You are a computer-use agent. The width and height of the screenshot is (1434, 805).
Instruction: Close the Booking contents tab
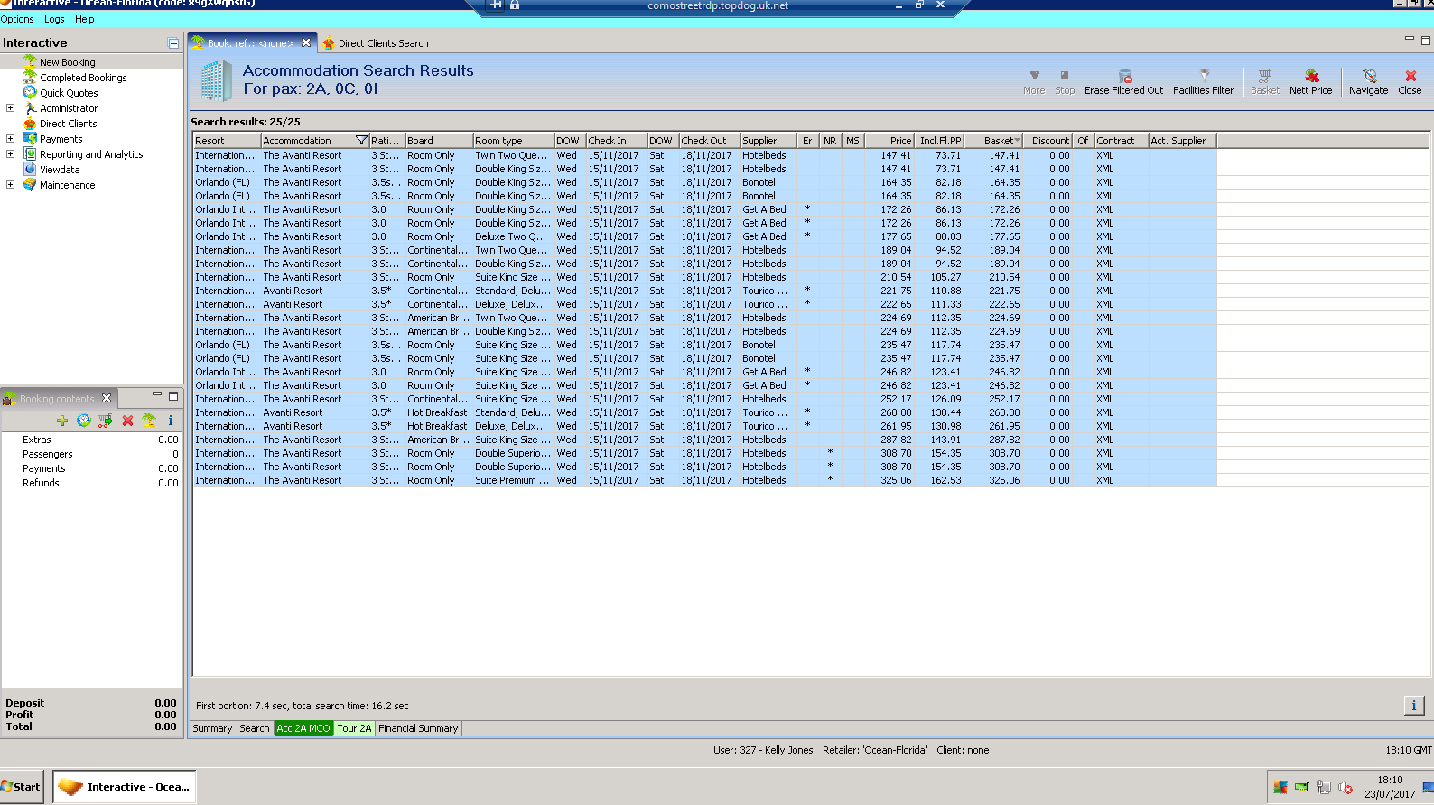(107, 398)
